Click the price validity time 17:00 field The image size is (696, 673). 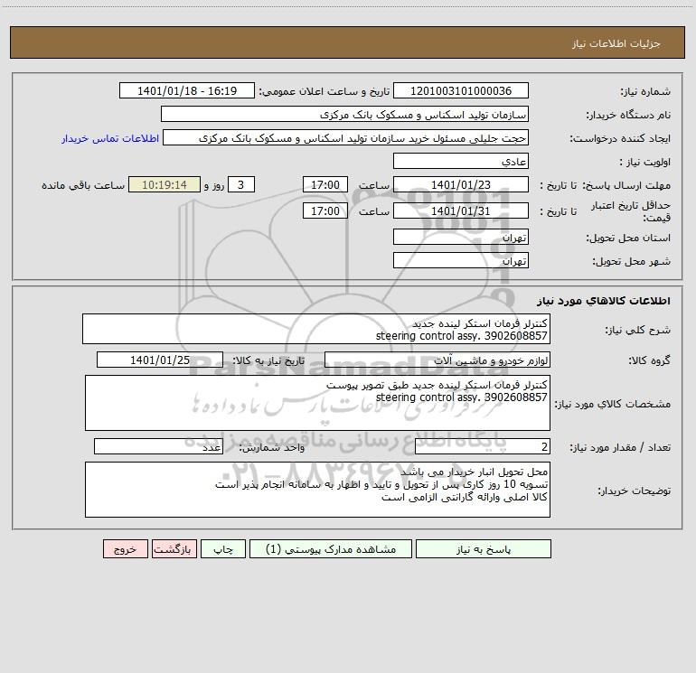pyautogui.click(x=324, y=210)
